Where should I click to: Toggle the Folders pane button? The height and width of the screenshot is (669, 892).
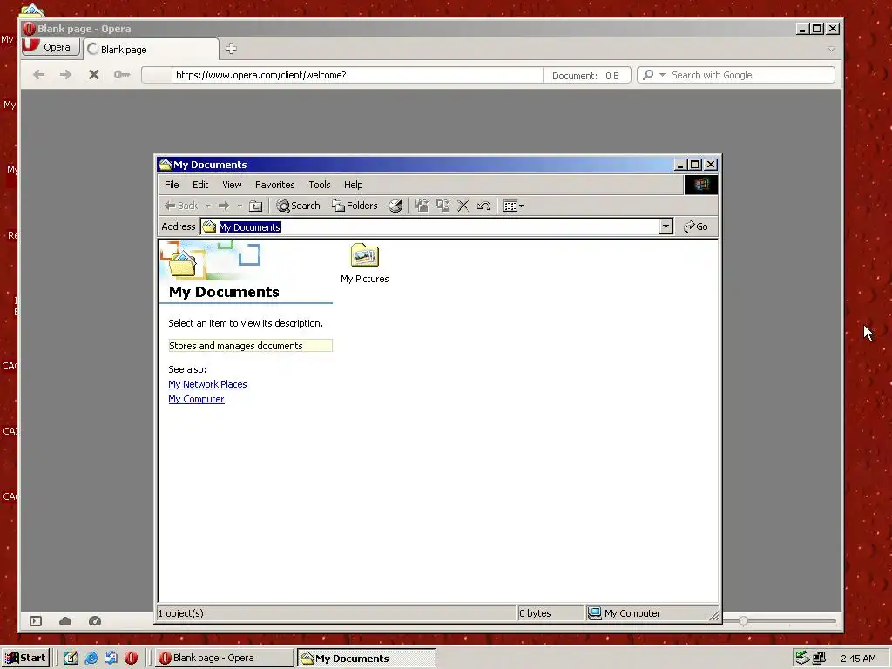click(355, 206)
